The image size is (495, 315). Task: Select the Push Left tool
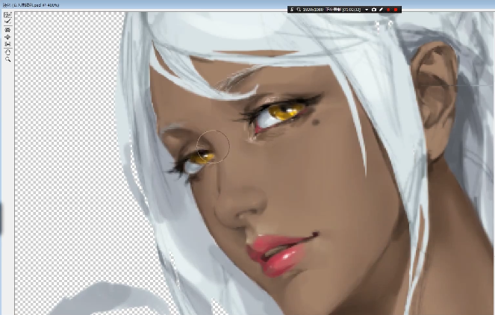pos(8,44)
